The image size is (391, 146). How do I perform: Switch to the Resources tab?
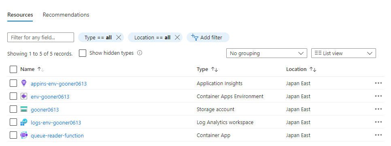[20, 15]
